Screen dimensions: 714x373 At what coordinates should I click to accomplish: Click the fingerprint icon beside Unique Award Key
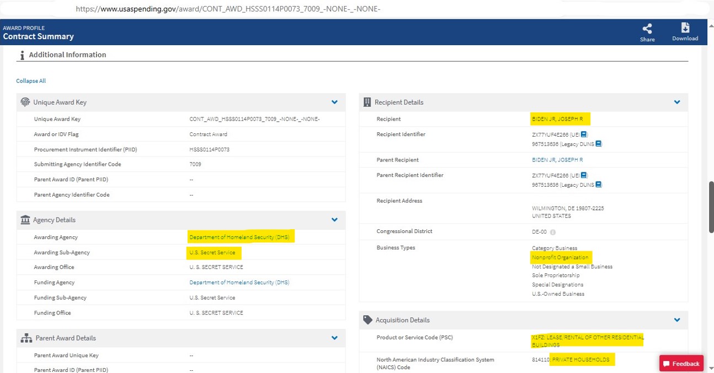pyautogui.click(x=25, y=102)
